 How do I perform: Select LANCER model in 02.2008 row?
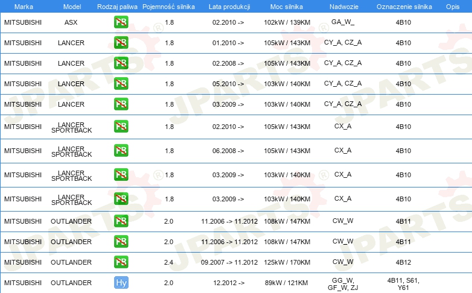71,63
